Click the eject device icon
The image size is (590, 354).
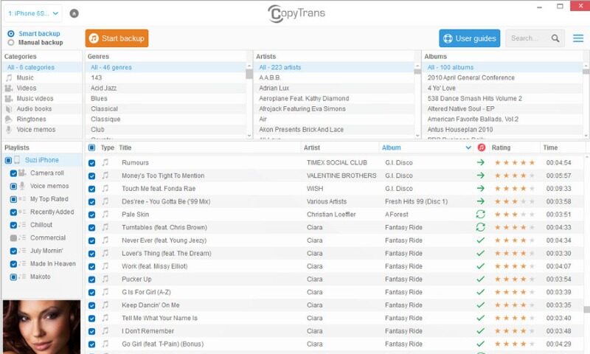[x=74, y=13]
